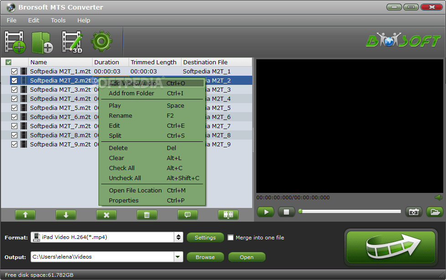Open the Help menu
This screenshot has width=446, height=280.
point(83,21)
